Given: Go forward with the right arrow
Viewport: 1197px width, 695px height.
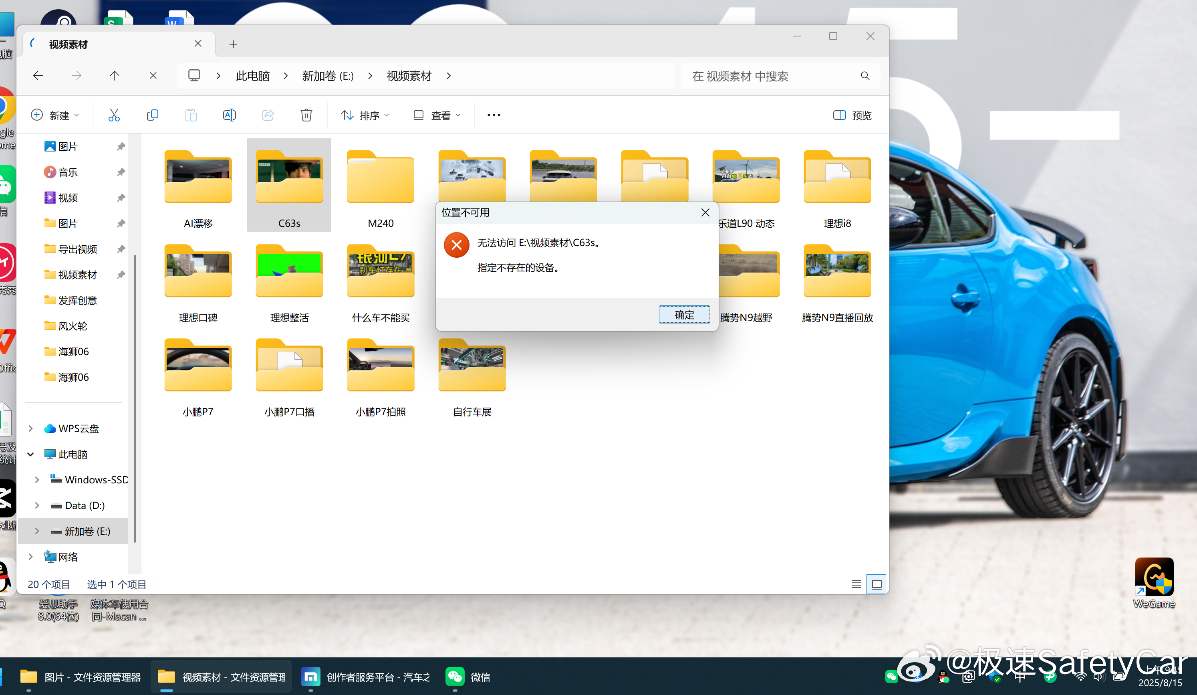Looking at the screenshot, I should 77,76.
